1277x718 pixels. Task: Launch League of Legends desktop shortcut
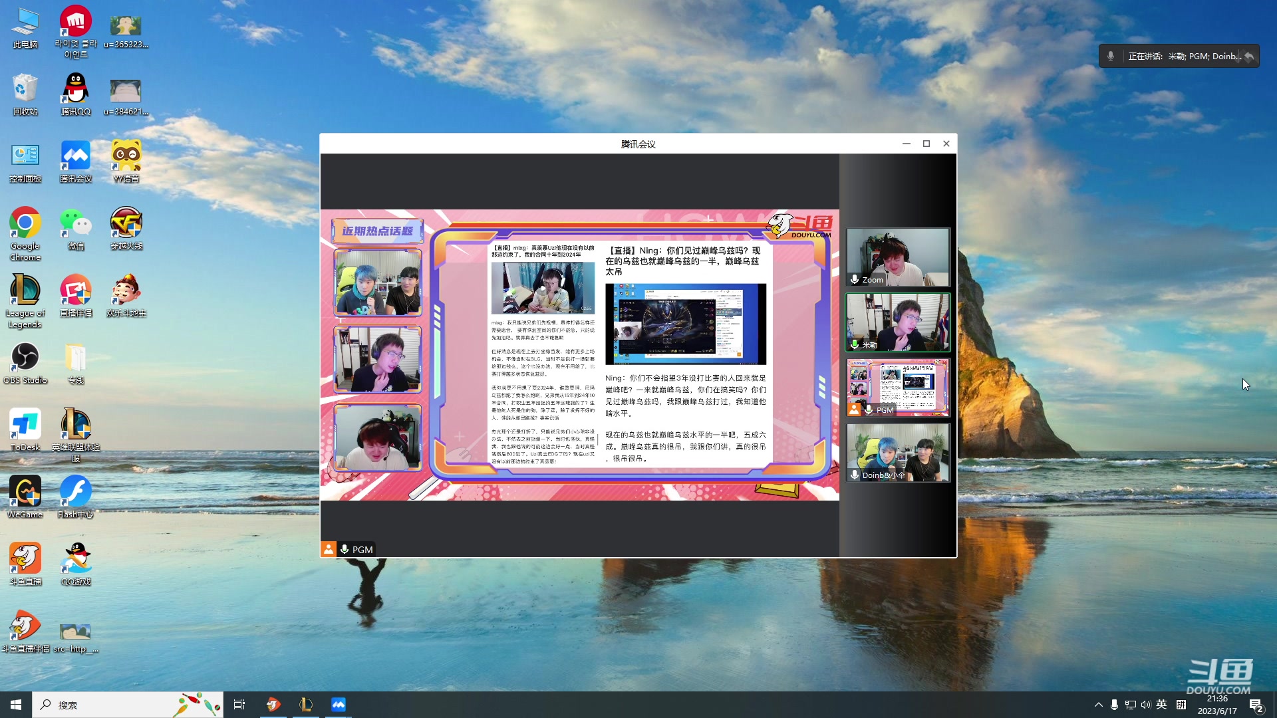[x=25, y=301]
